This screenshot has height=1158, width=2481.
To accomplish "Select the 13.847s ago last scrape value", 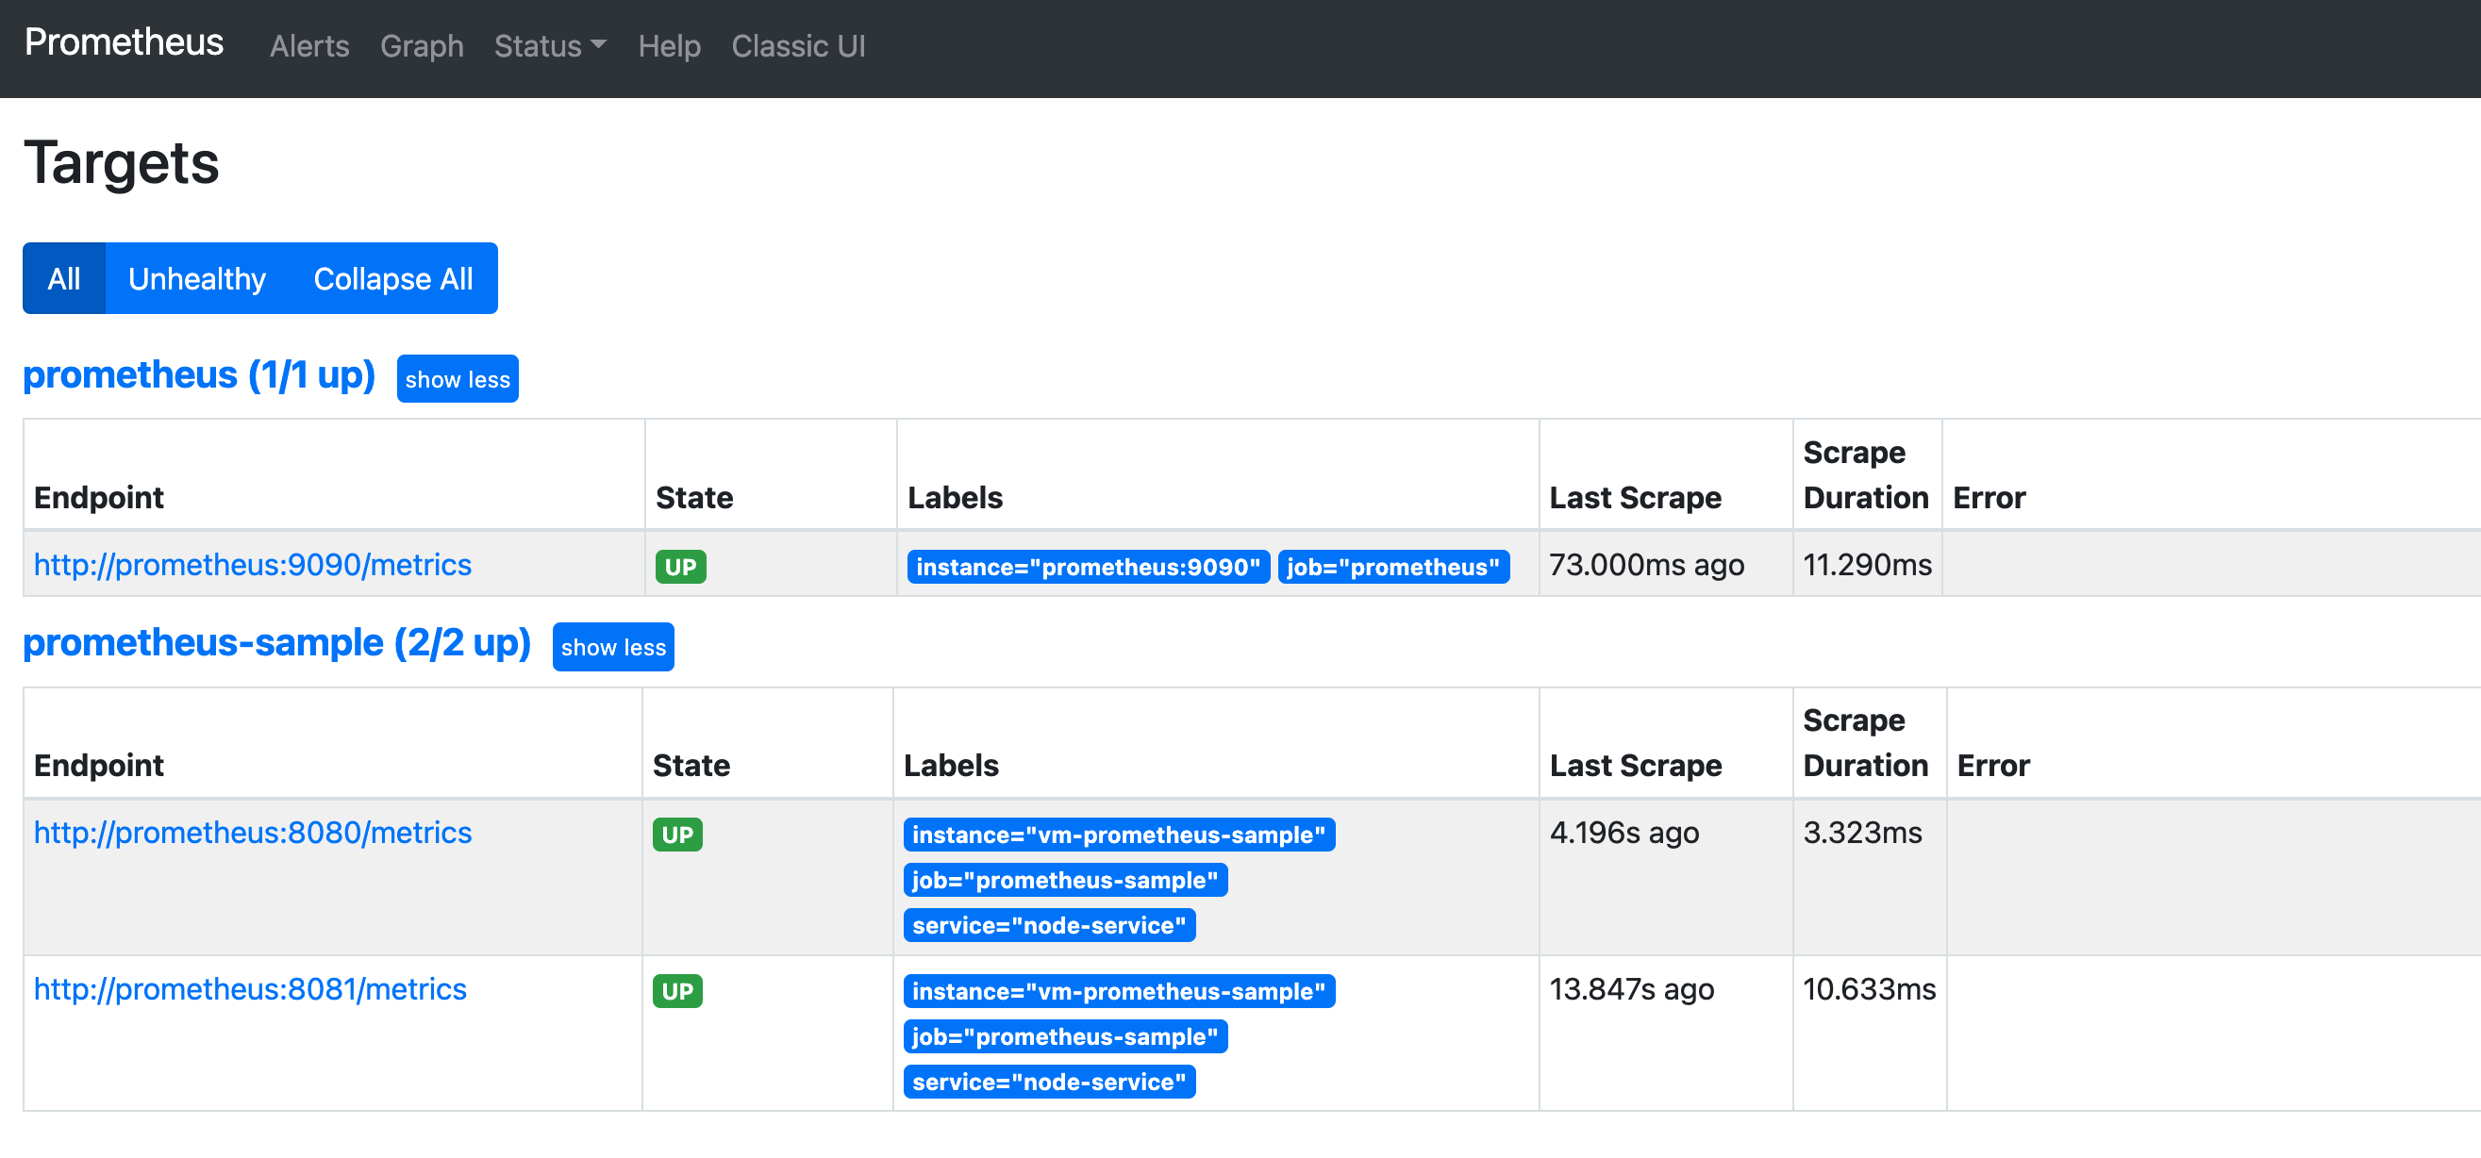I will pyautogui.click(x=1633, y=988).
